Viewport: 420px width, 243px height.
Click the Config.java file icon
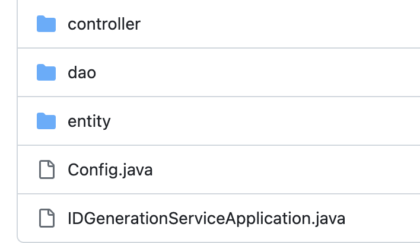[46, 170]
